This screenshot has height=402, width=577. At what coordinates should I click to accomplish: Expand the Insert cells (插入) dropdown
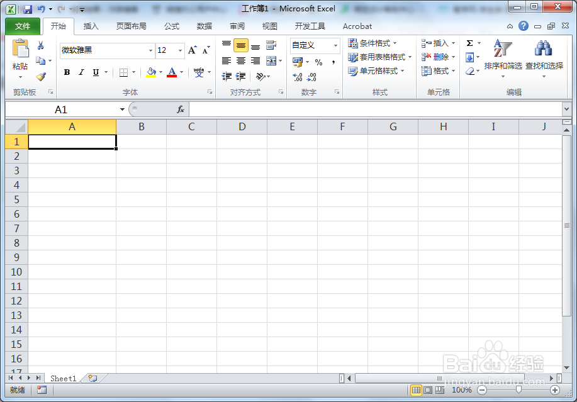tap(453, 43)
